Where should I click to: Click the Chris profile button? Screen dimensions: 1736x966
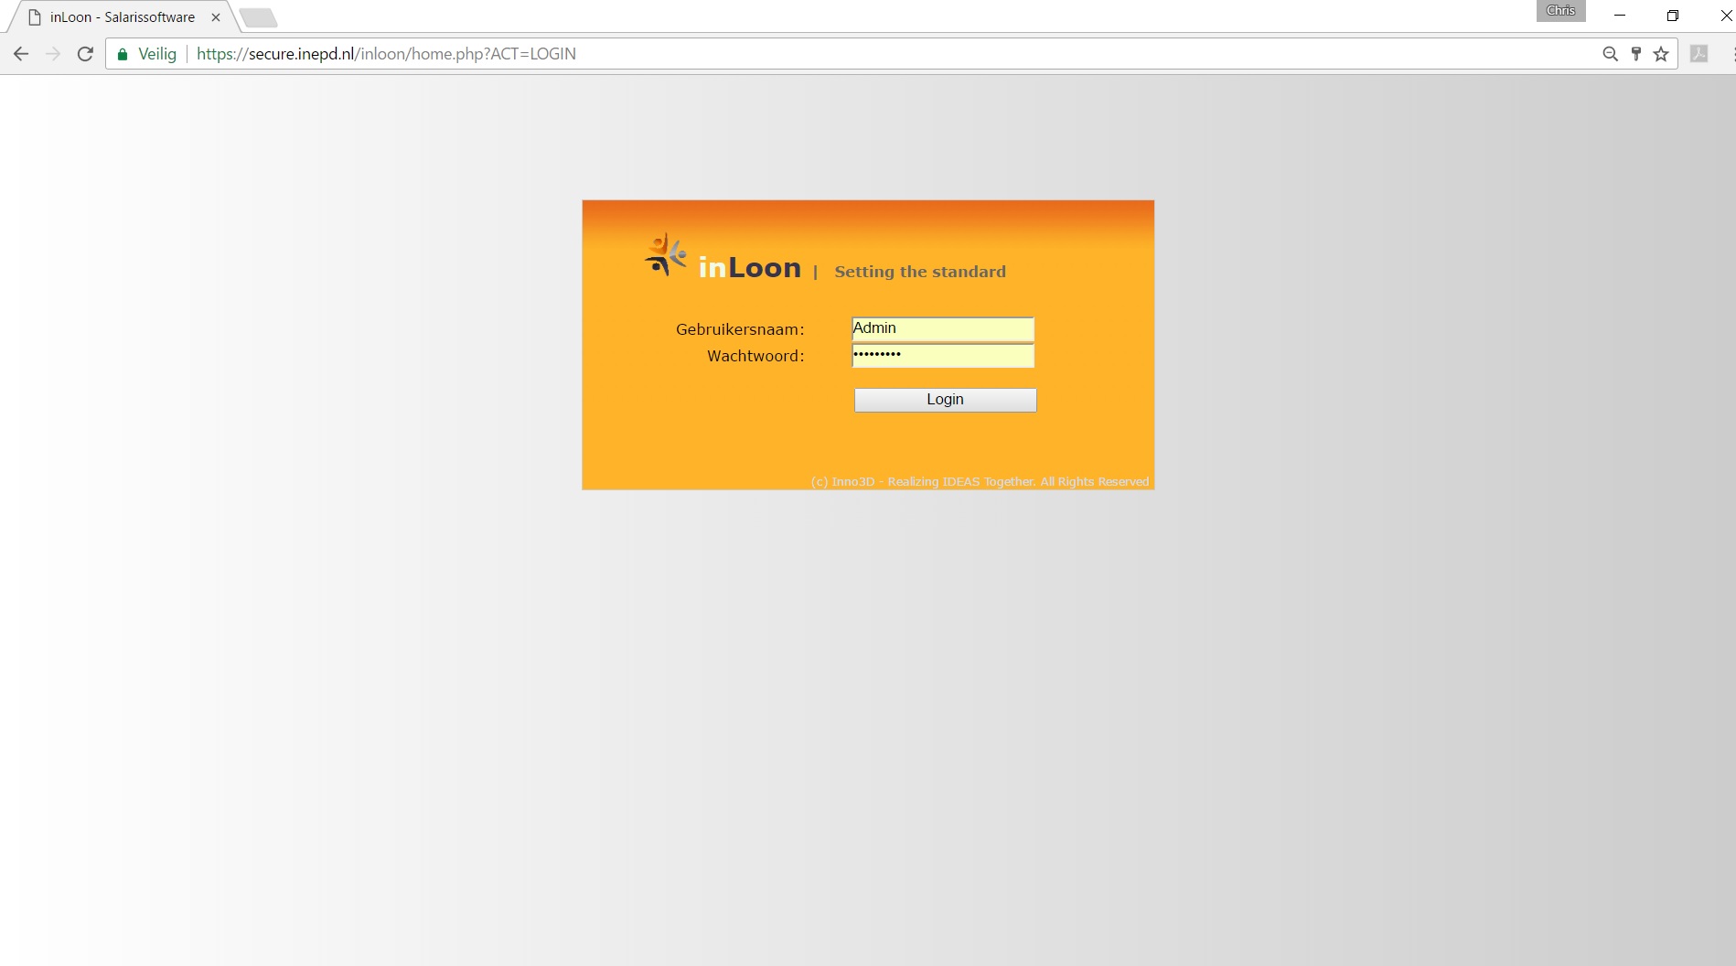(x=1560, y=11)
